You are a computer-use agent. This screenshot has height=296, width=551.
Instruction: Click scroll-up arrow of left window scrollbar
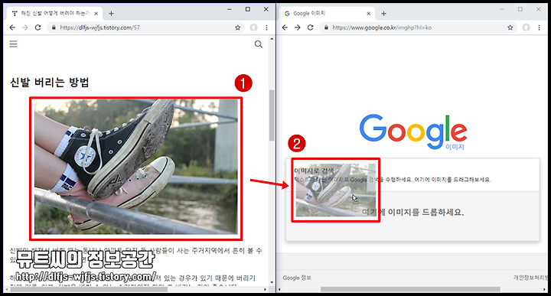[272, 39]
